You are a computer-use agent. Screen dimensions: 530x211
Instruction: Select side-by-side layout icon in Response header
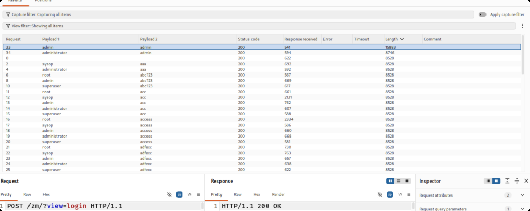pyautogui.click(x=390, y=181)
